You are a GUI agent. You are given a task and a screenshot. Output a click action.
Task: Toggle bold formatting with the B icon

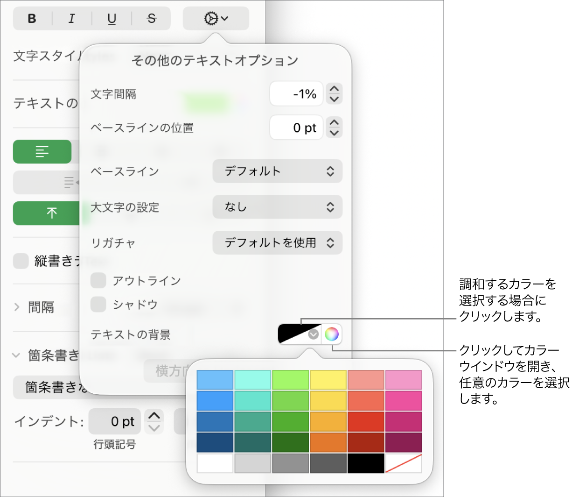(32, 19)
